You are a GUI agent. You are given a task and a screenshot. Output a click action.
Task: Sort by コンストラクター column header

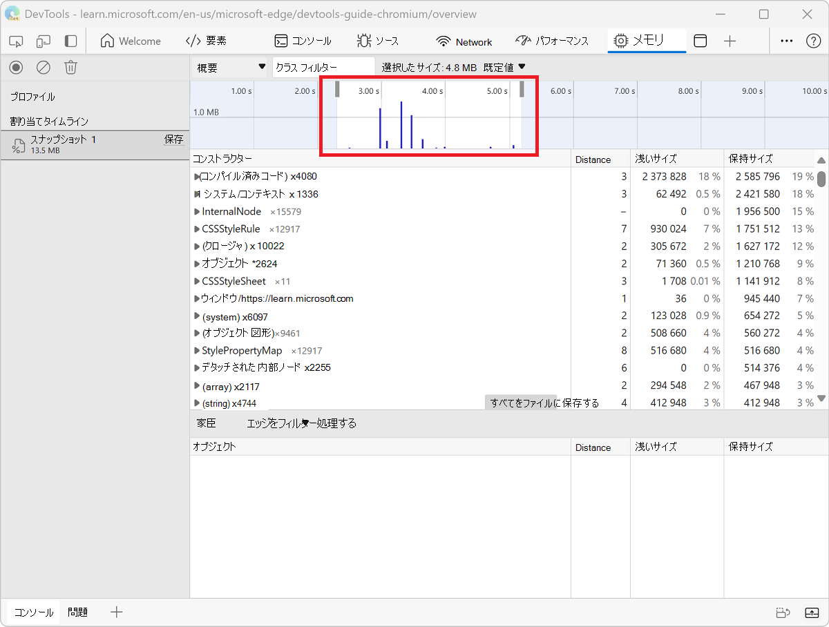pos(381,159)
